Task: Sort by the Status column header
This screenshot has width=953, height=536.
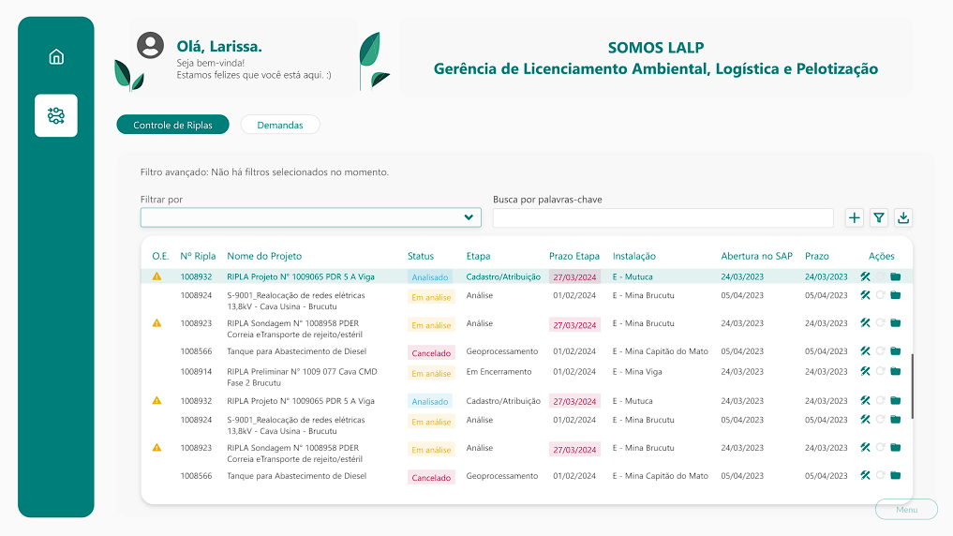Action: pos(421,256)
